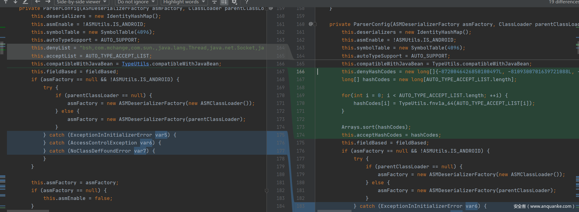Click the 19 differences label
Viewport: 579px width, 212px height.
coord(564,2)
